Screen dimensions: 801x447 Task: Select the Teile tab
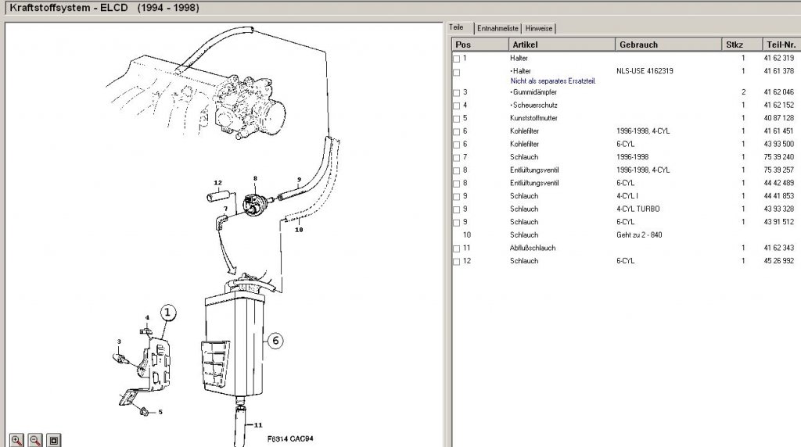[x=456, y=27]
